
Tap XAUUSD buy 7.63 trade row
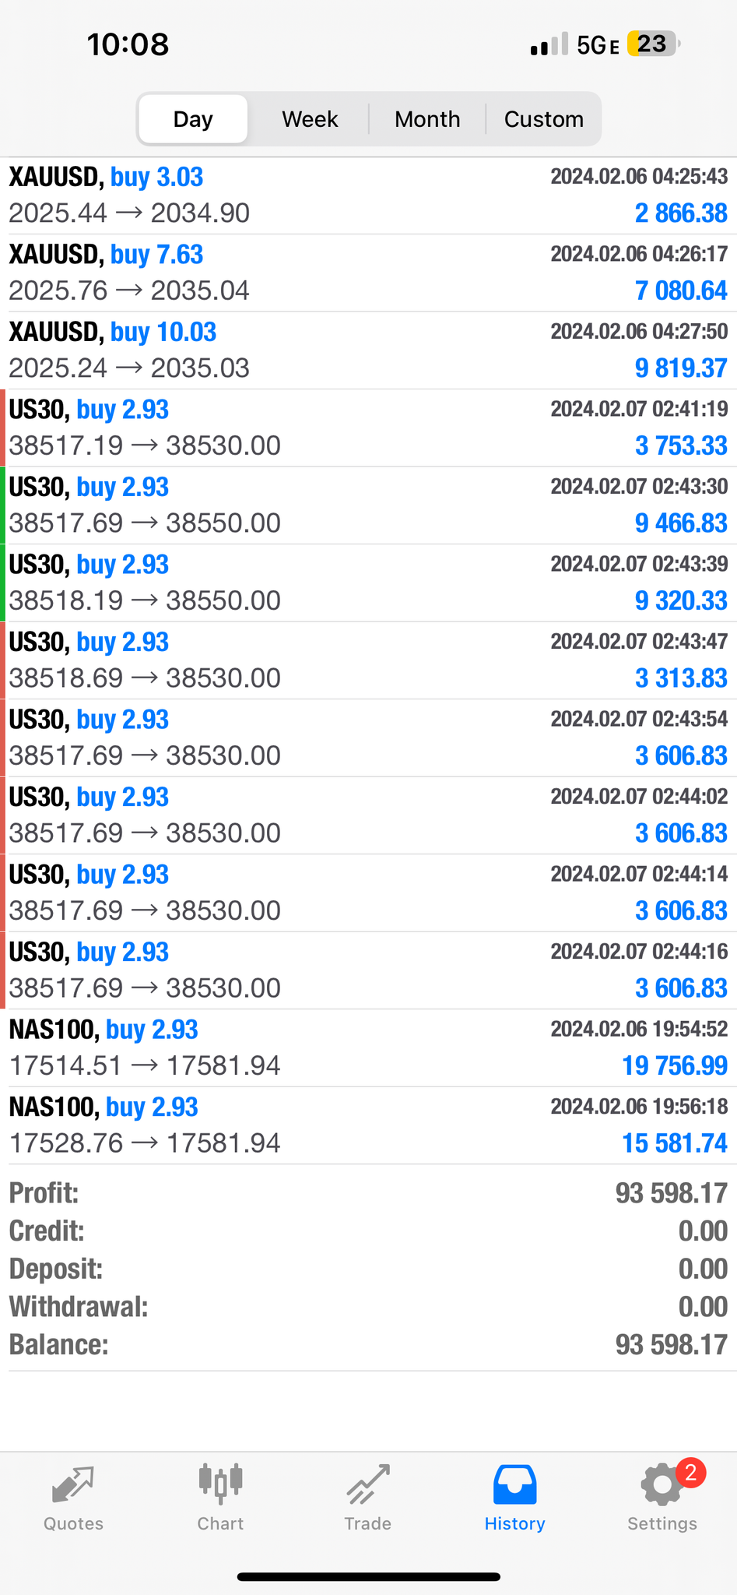368,273
